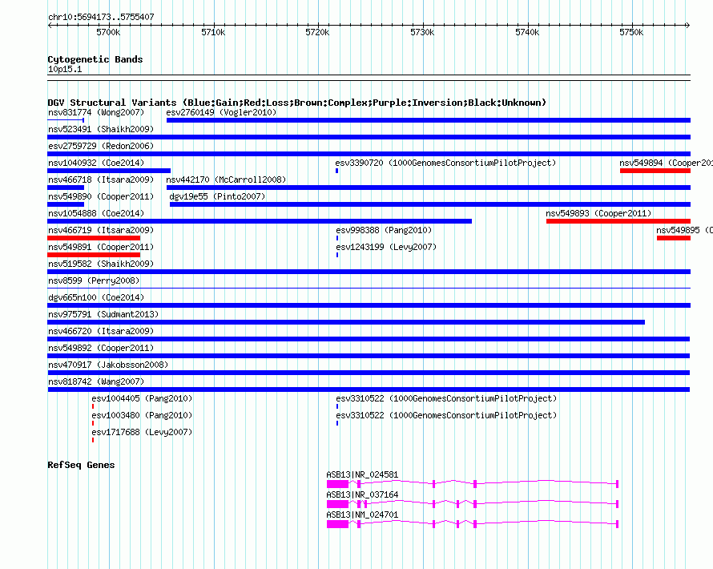Image resolution: width=713 pixels, height=569 pixels.
Task: Open esv3390720 1000GenomesConsortiumPilotProject variant label
Action: [445, 163]
